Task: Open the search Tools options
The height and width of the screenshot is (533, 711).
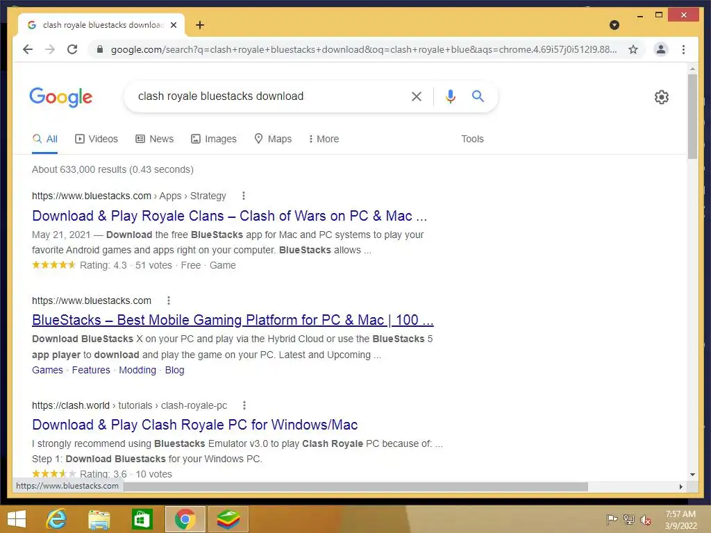Action: tap(472, 139)
